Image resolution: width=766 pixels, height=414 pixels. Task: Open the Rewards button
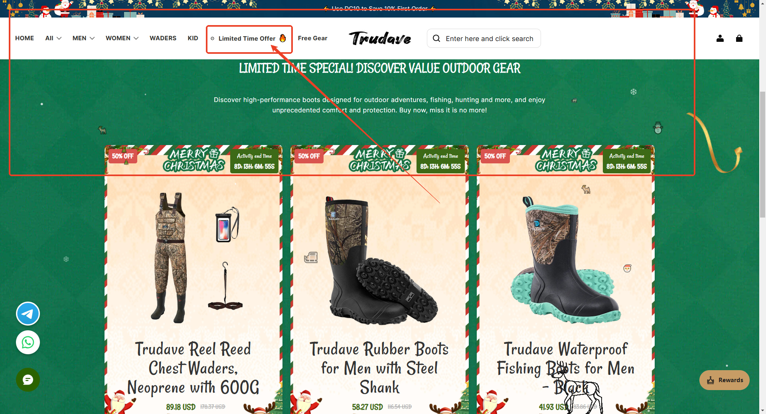point(725,380)
